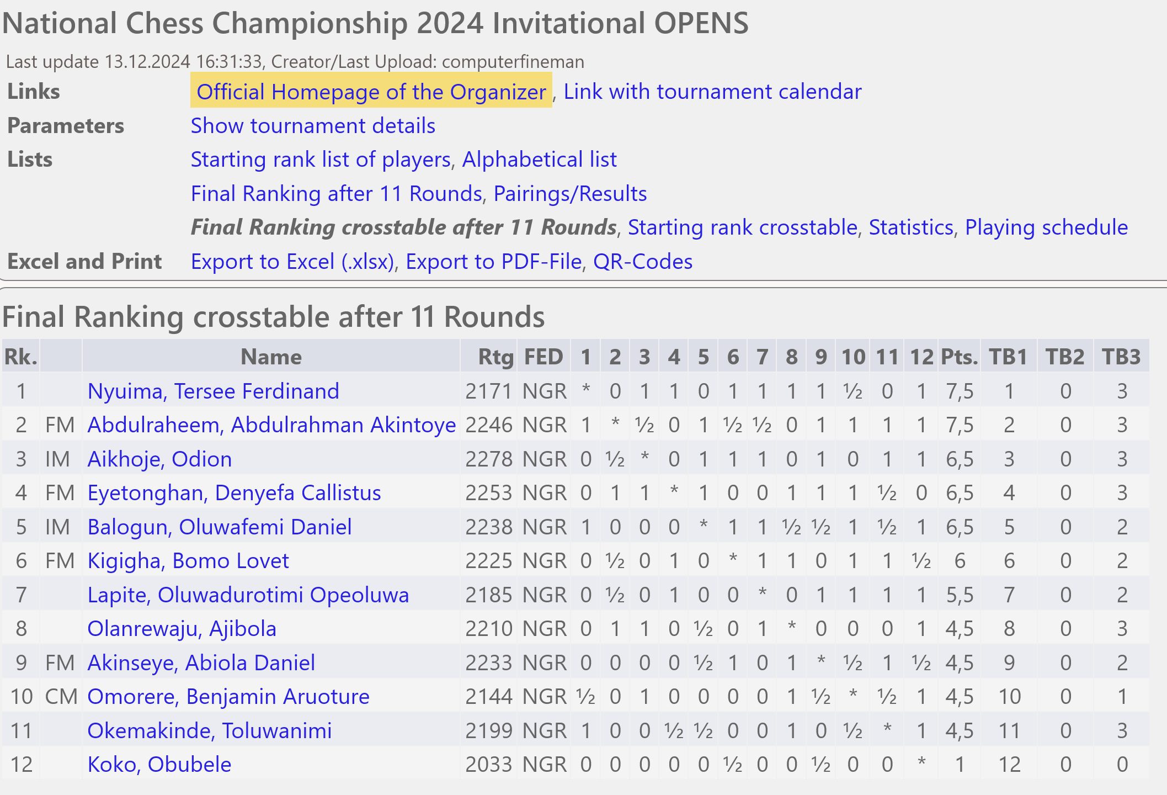Open the Statistics page
Viewport: 1167px width, 795px height.
point(911,227)
